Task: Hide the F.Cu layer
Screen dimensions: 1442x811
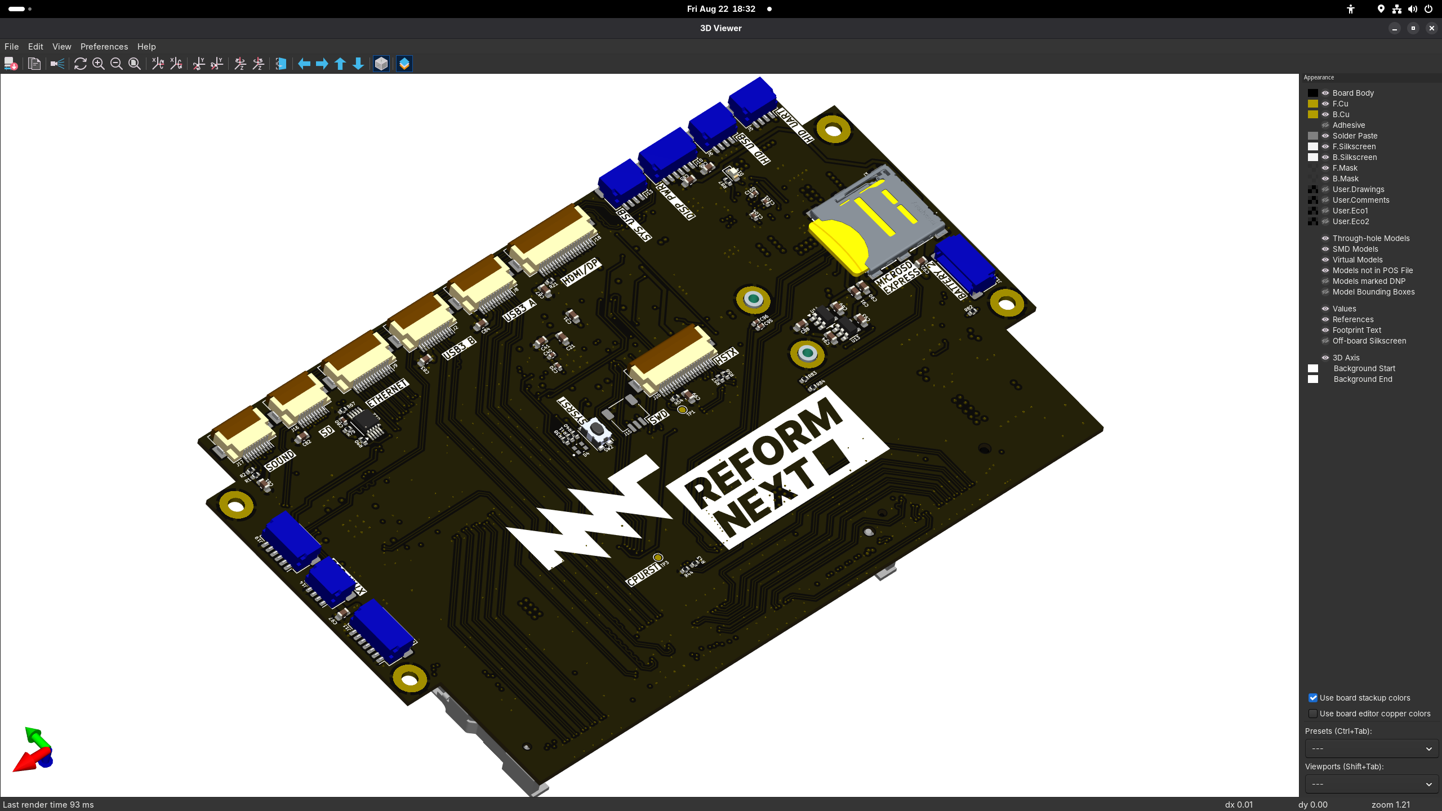Action: click(1325, 104)
